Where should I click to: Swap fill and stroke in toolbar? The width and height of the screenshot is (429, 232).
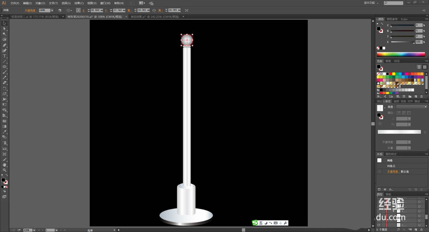(x=6, y=175)
